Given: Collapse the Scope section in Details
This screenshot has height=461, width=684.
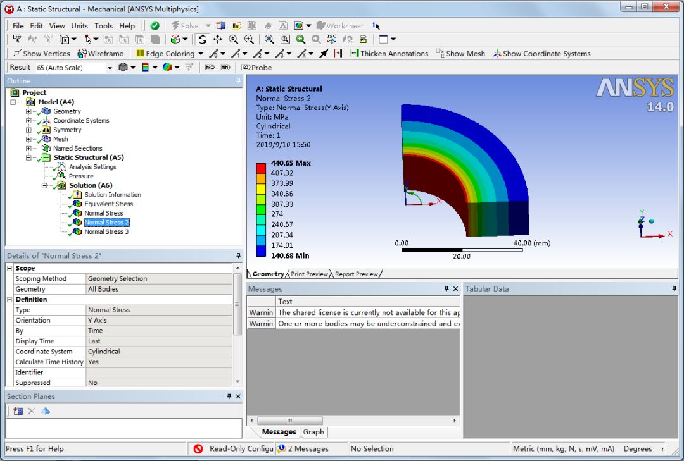Looking at the screenshot, I should coord(9,268).
